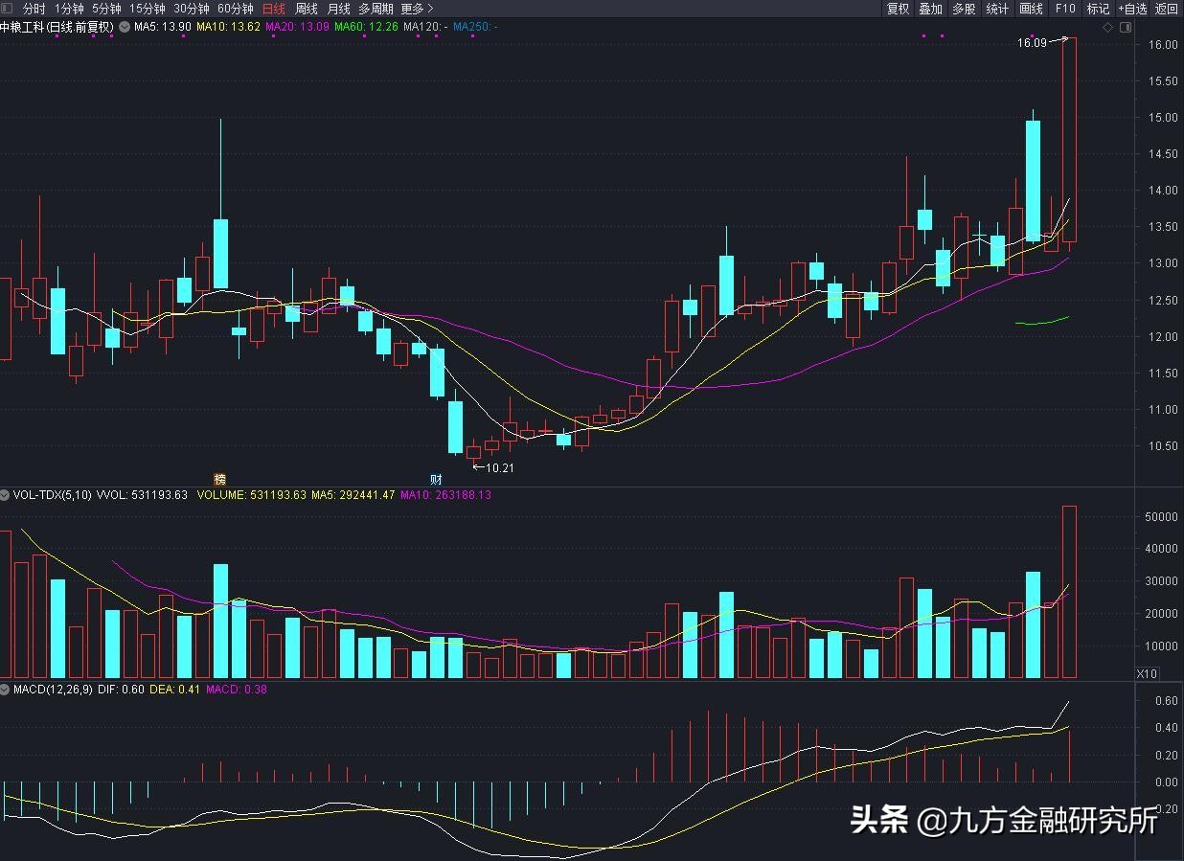Click the split-window layout icon at top right

1127,27
